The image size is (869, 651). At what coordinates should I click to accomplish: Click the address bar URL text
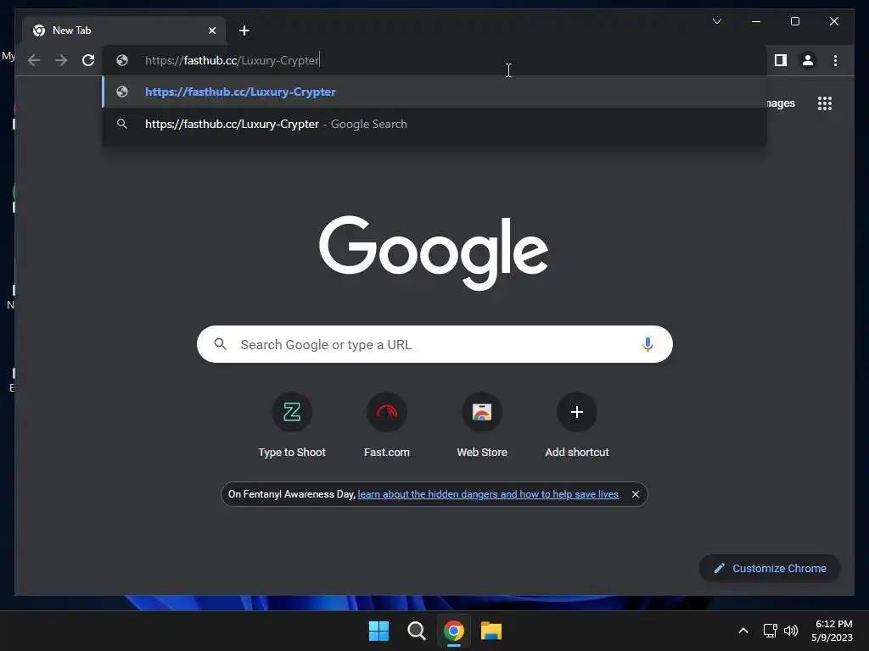click(x=233, y=60)
